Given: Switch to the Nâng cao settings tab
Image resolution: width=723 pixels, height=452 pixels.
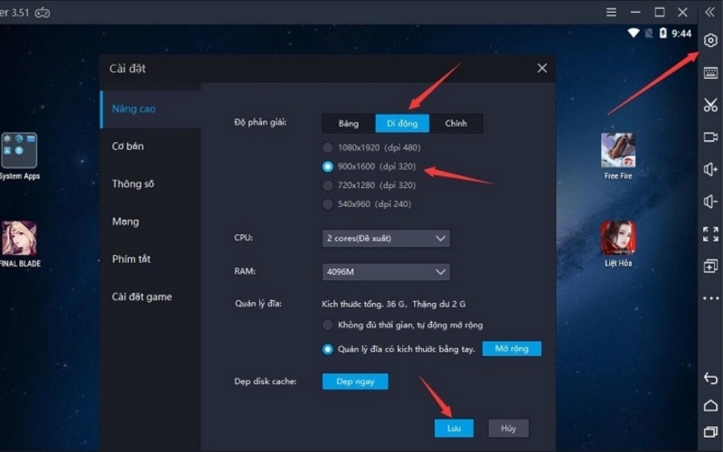Looking at the screenshot, I should click(x=150, y=108).
